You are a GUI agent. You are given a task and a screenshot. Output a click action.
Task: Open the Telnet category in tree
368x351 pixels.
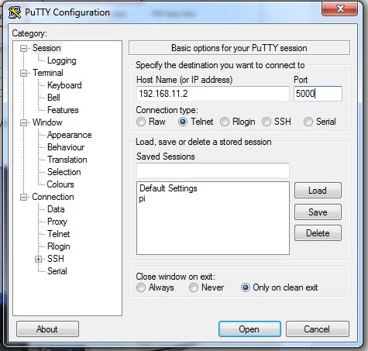point(59,234)
